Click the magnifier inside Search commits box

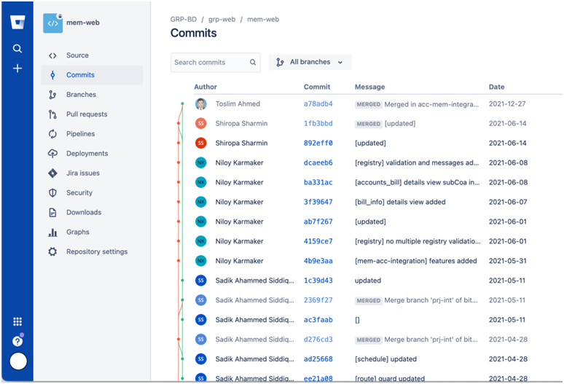click(x=253, y=62)
